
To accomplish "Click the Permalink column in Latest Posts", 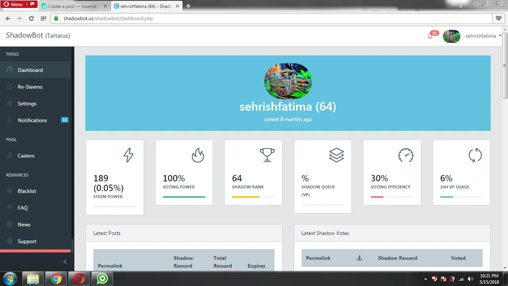I will tap(110, 266).
